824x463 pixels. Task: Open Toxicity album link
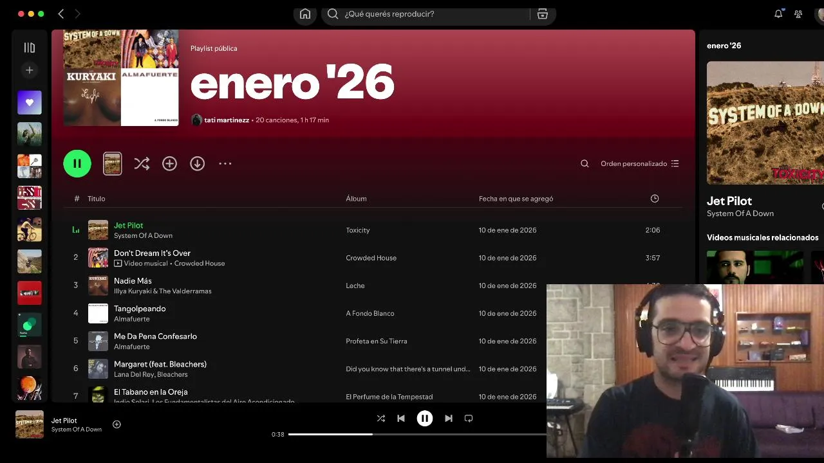click(x=357, y=230)
